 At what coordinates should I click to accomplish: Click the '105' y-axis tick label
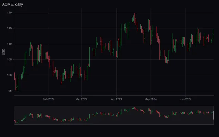pos(9,59)
